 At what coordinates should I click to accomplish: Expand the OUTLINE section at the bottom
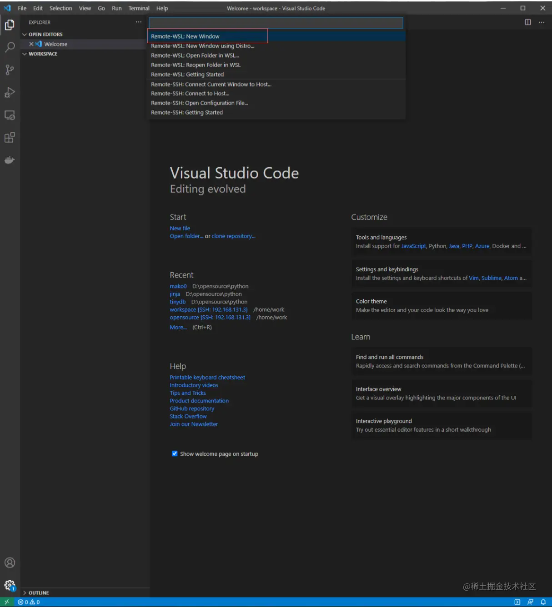tap(36, 592)
